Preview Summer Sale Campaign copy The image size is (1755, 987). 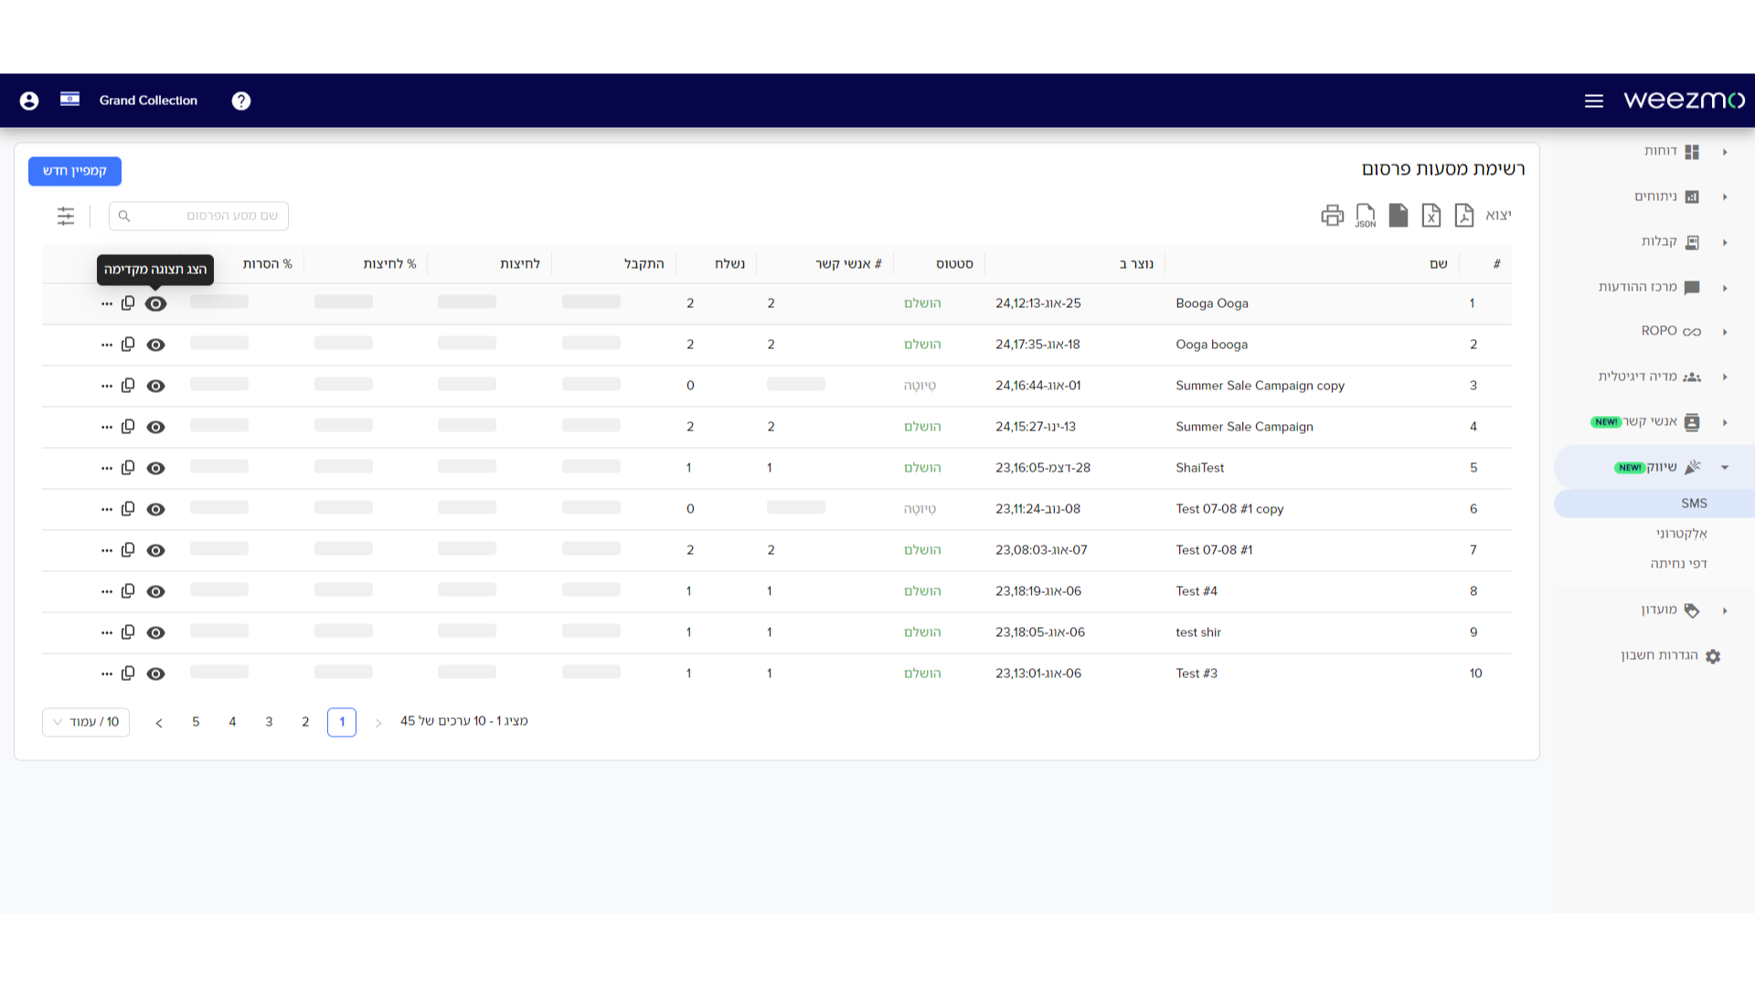156,386
